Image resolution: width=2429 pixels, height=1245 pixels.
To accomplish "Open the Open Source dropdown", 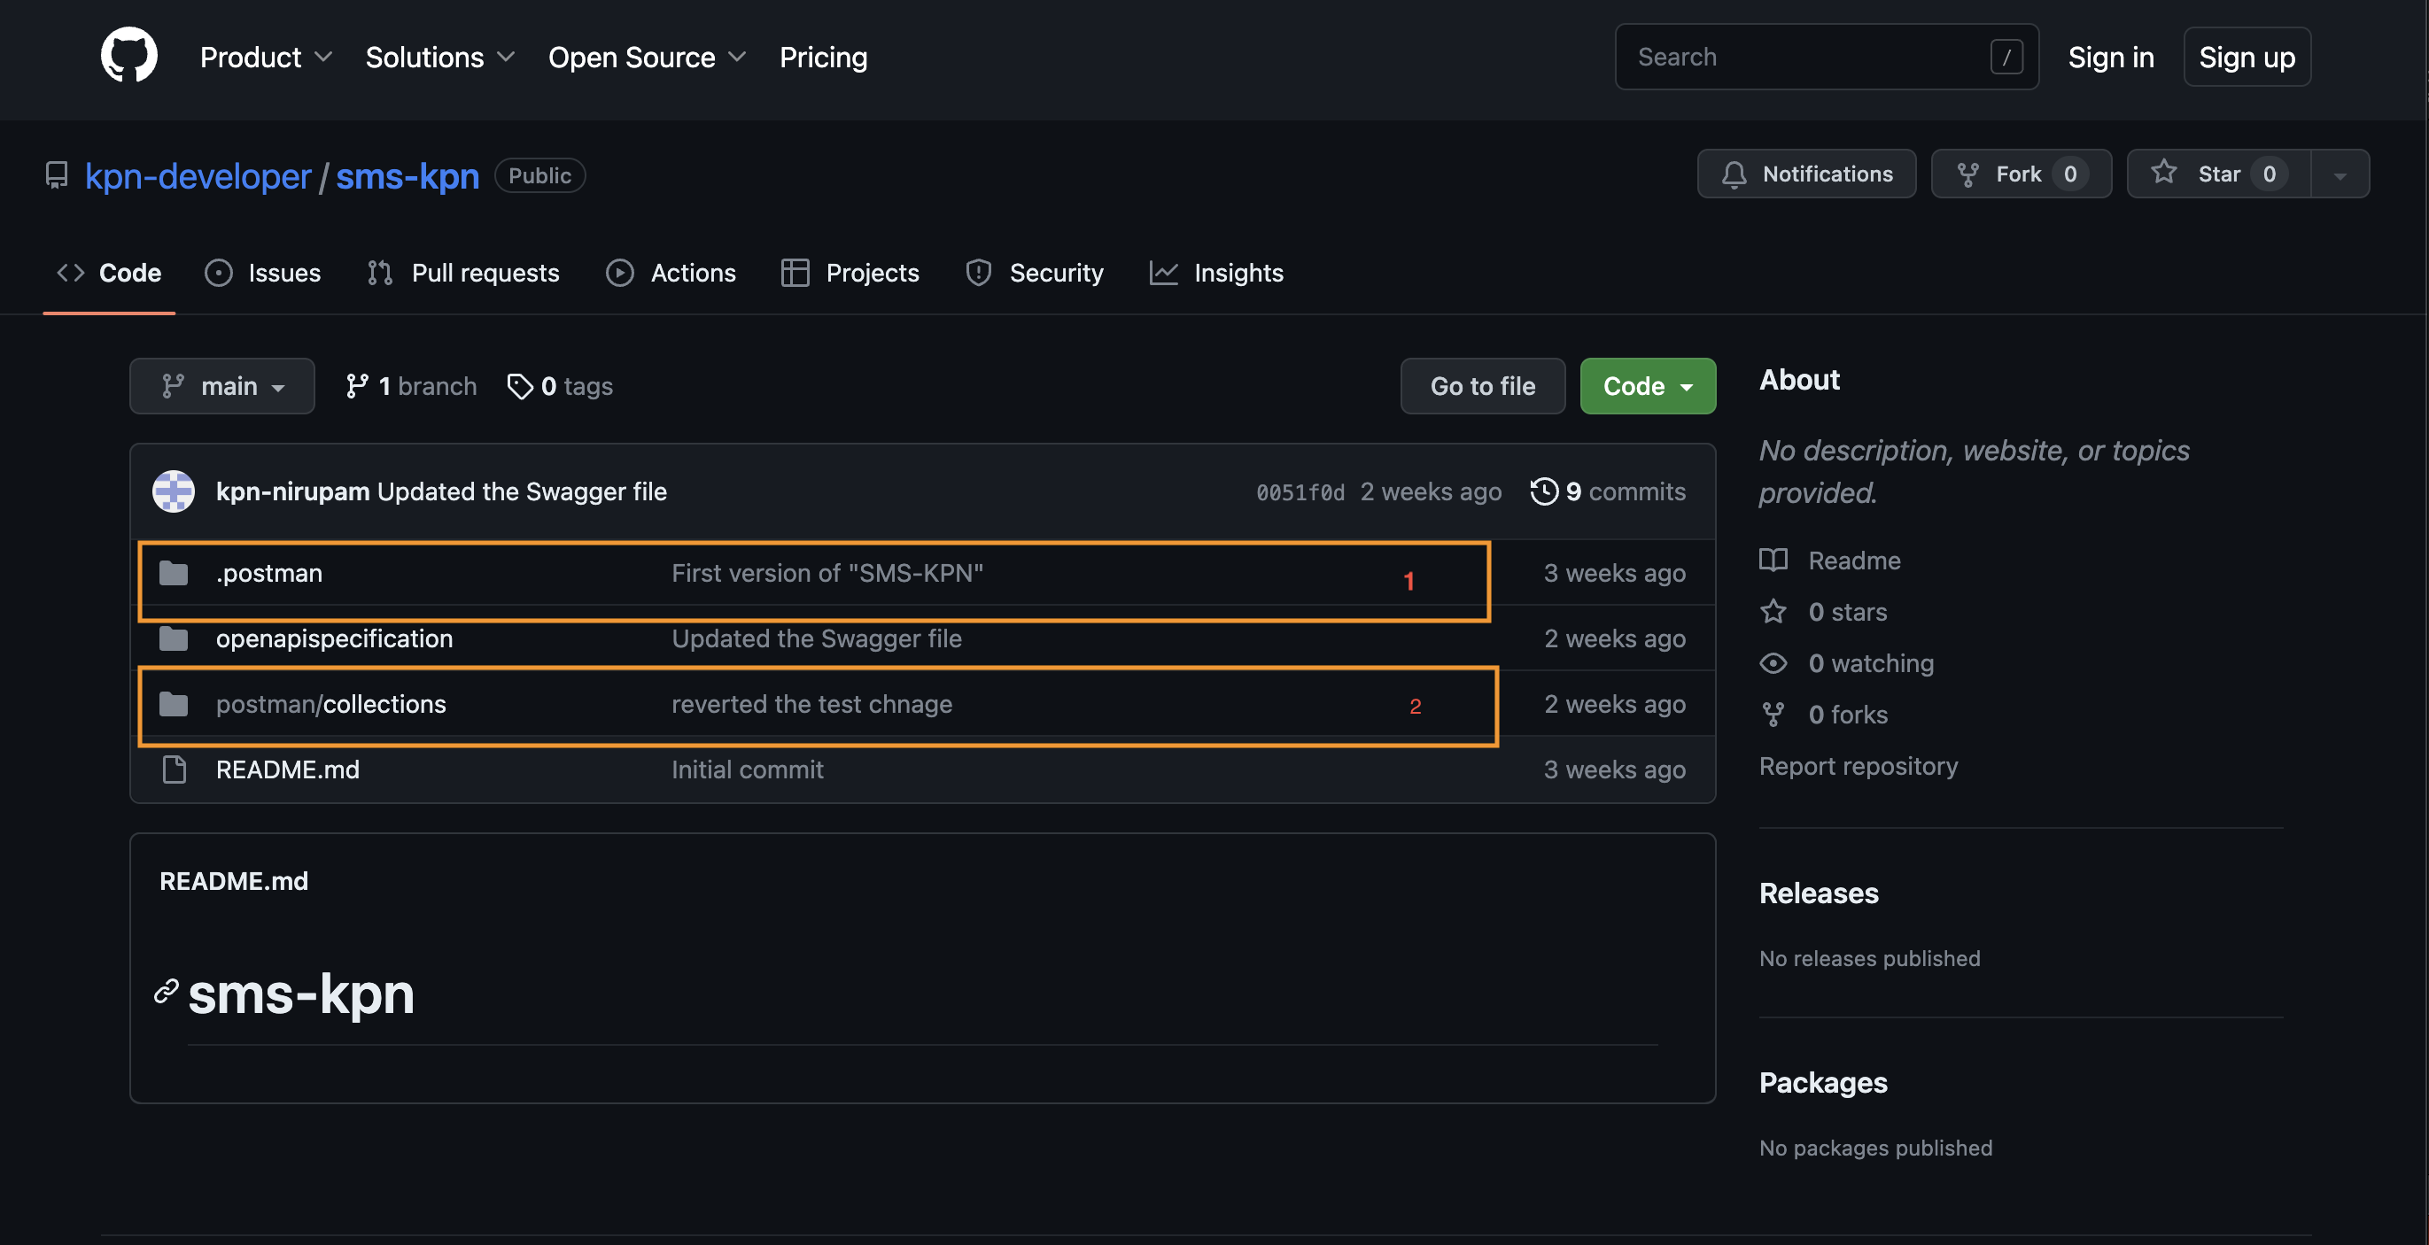I will [x=647, y=58].
